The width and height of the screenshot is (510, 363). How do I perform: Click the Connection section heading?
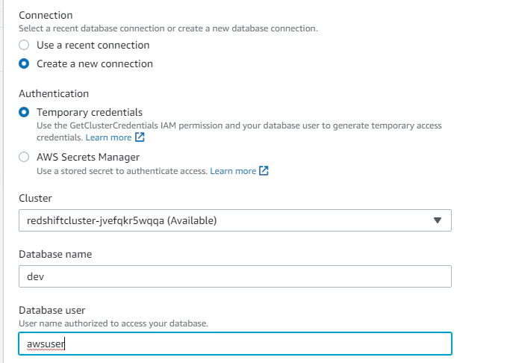[x=46, y=15]
